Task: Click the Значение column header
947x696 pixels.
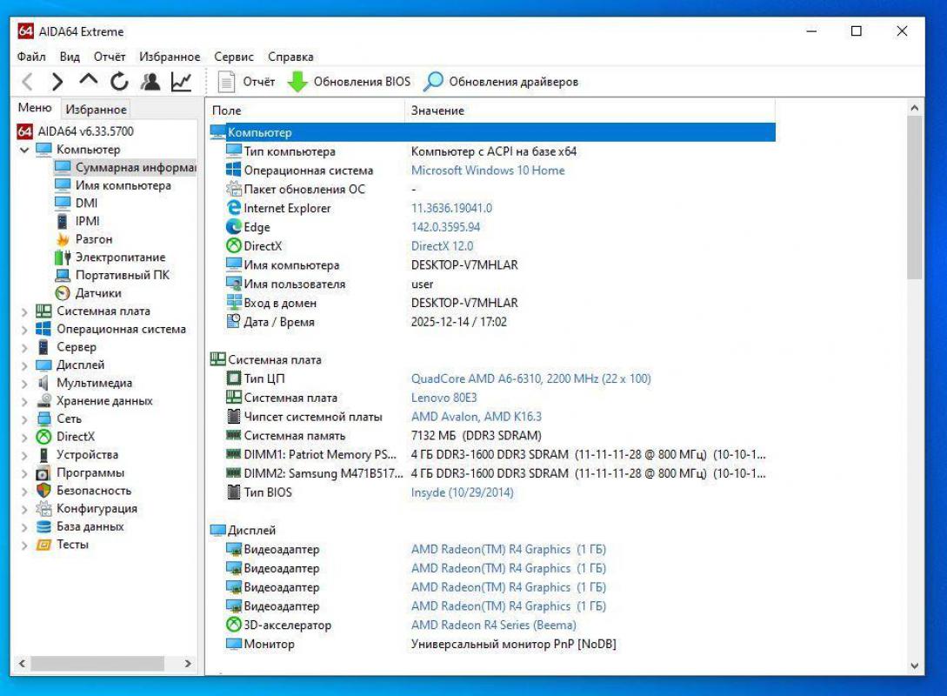Action: pos(437,110)
